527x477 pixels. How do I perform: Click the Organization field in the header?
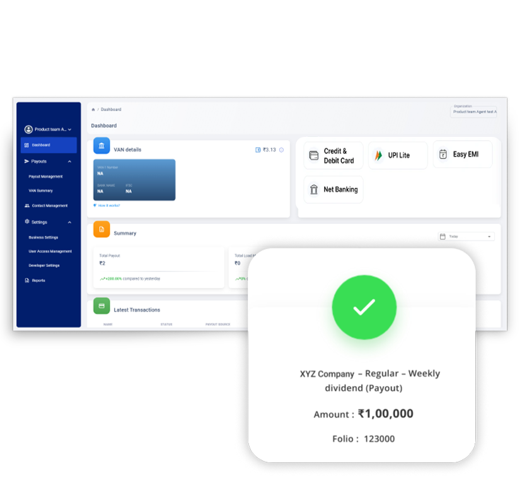click(474, 111)
